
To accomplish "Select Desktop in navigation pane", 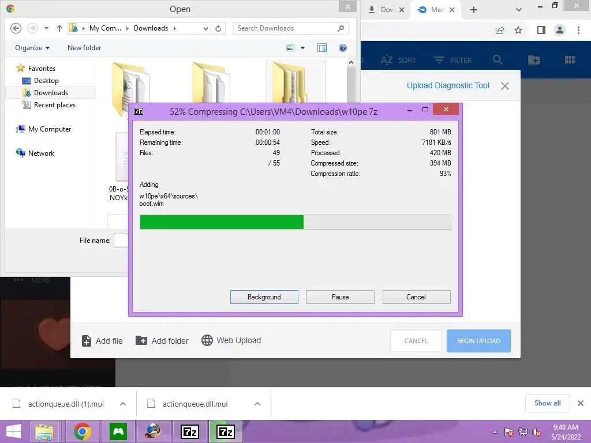I will pos(46,81).
